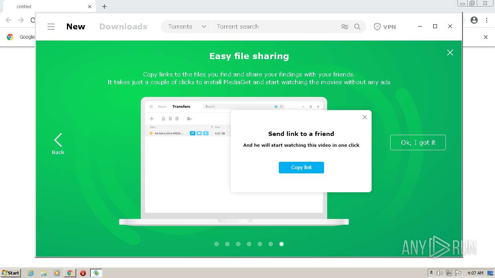This screenshot has width=495, height=278.
Task: Click Chrome back navigation arrow
Action: pos(9,20)
